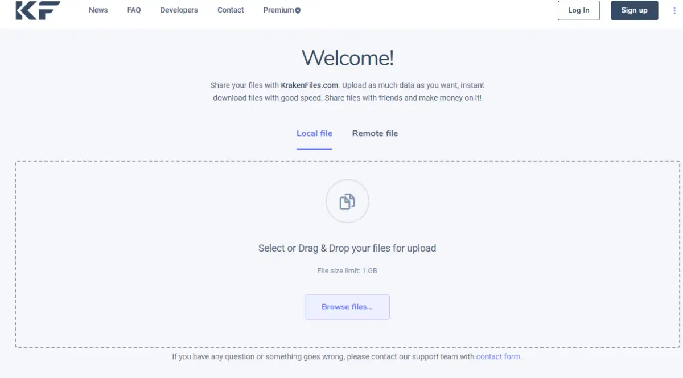Follow the contact form link
The height and width of the screenshot is (378, 683).
(x=499, y=357)
